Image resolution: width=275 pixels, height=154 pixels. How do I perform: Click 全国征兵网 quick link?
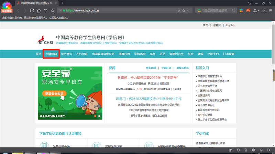(x=203, y=95)
